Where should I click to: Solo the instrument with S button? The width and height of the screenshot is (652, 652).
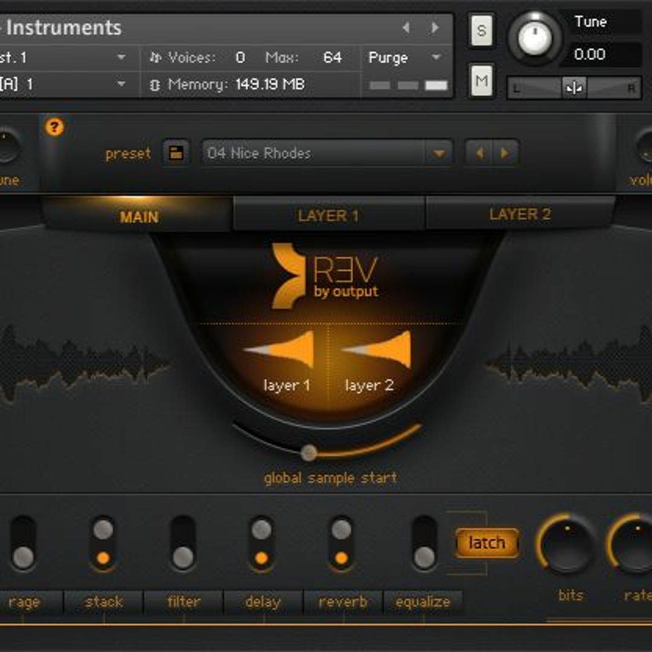click(x=481, y=30)
